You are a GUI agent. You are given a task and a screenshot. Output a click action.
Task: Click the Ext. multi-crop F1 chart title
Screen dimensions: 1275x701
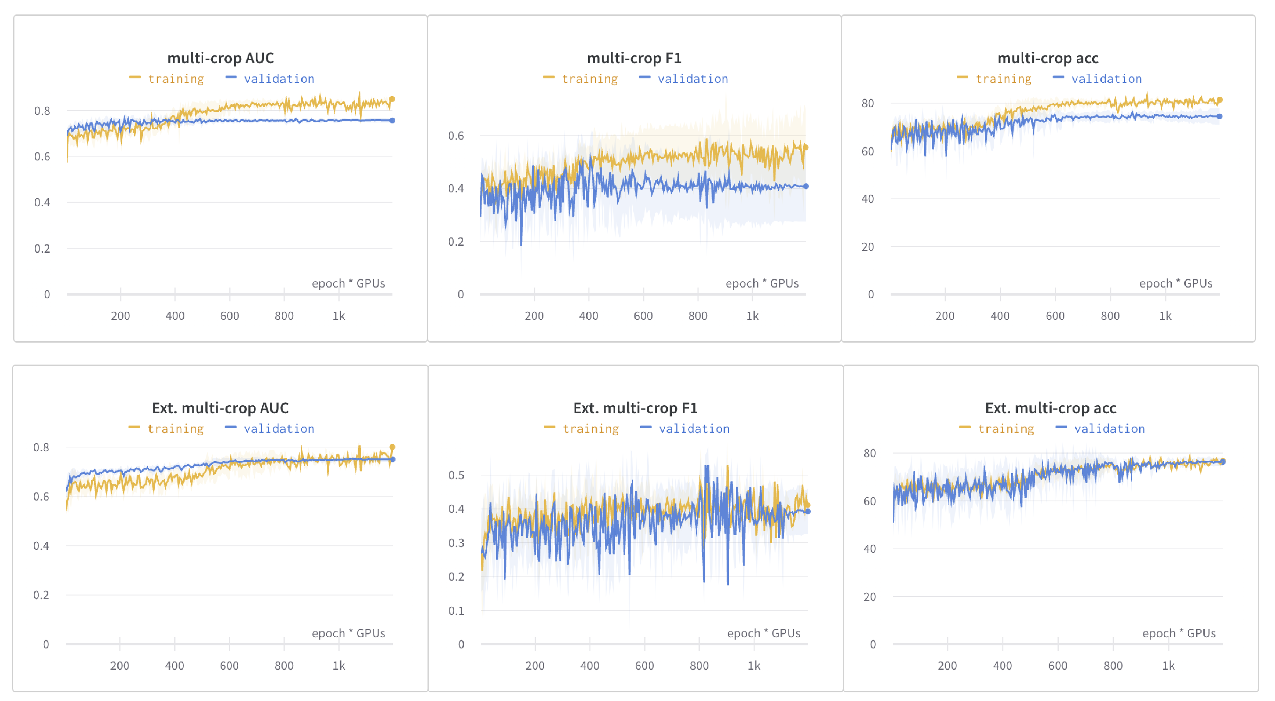636,408
